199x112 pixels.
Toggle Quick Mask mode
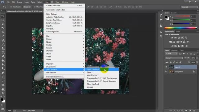click(3, 105)
